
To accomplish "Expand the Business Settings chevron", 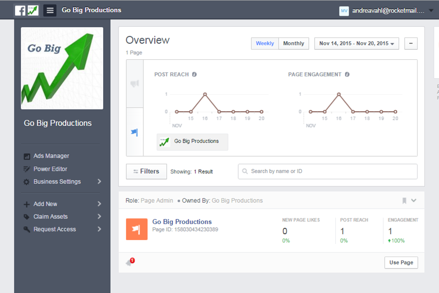I will point(99,181).
